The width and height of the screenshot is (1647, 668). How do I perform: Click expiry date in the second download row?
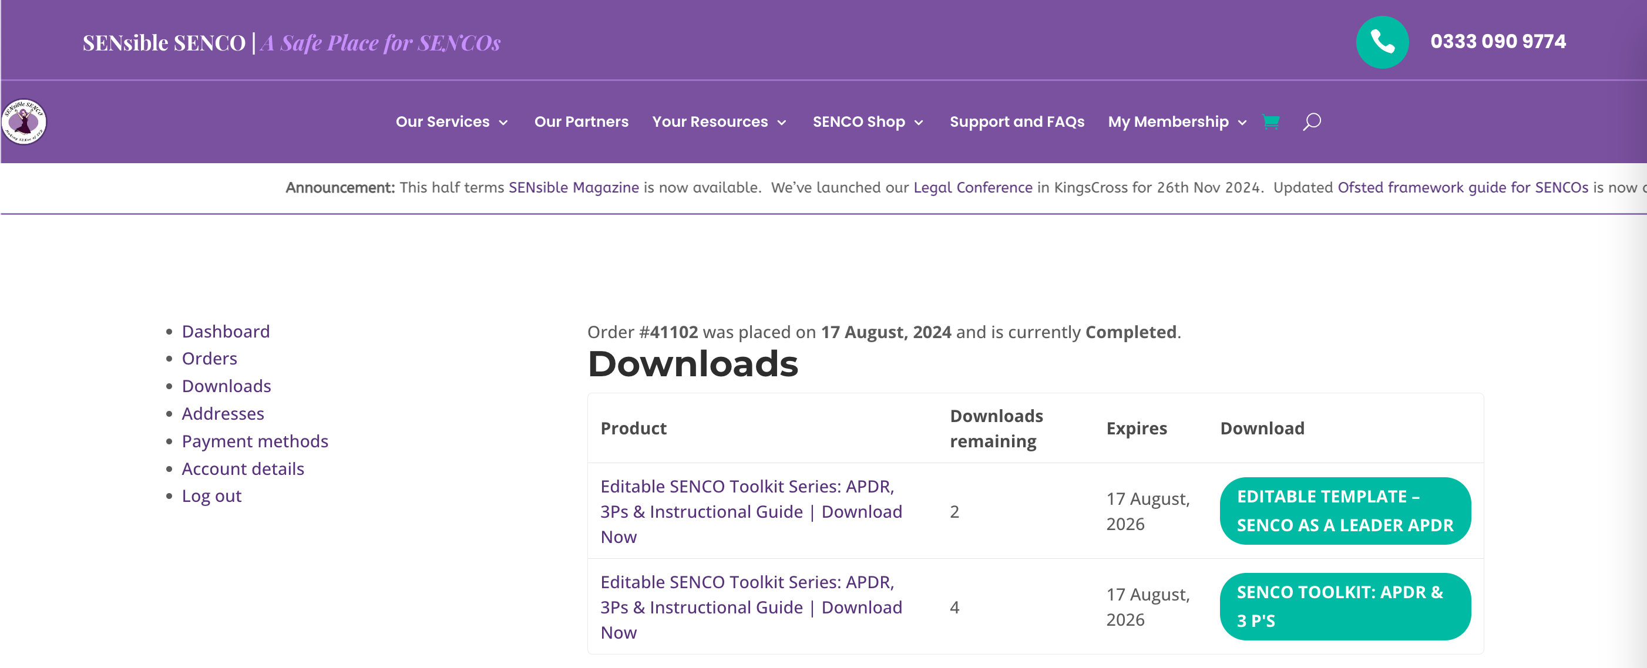[x=1148, y=608]
